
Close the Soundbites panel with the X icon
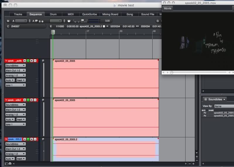point(206,99)
